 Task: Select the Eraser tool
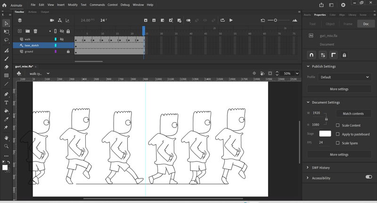pyautogui.click(x=6, y=67)
